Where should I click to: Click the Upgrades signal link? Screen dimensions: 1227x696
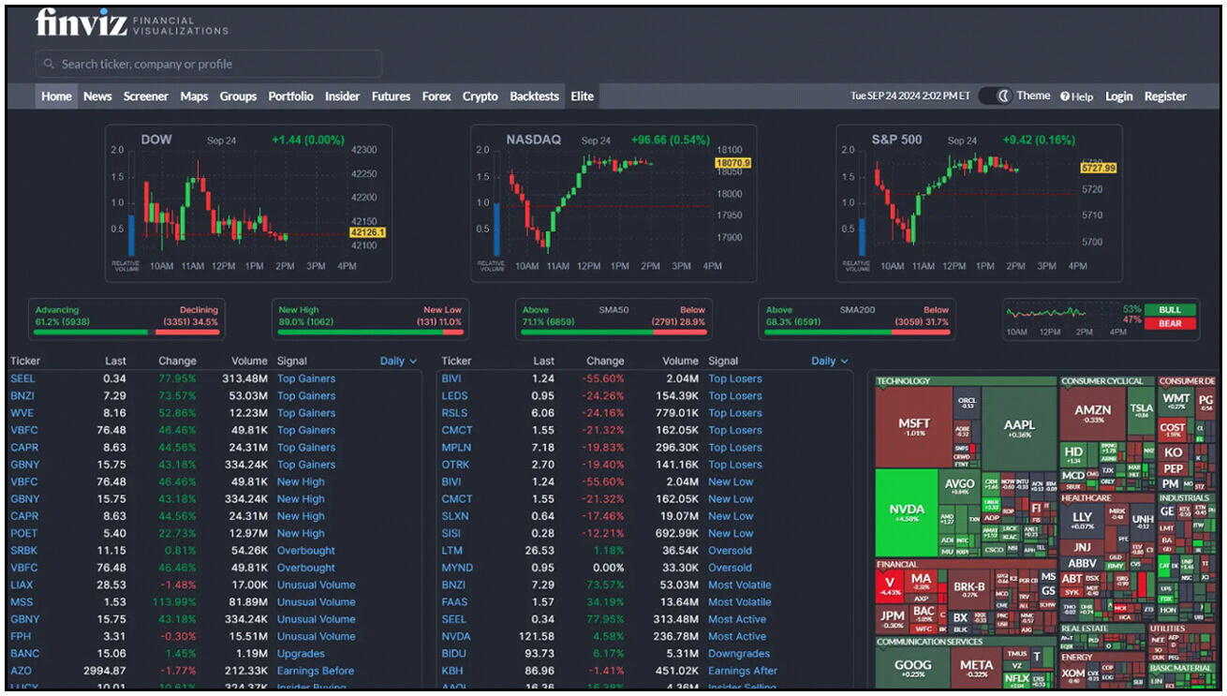point(301,654)
